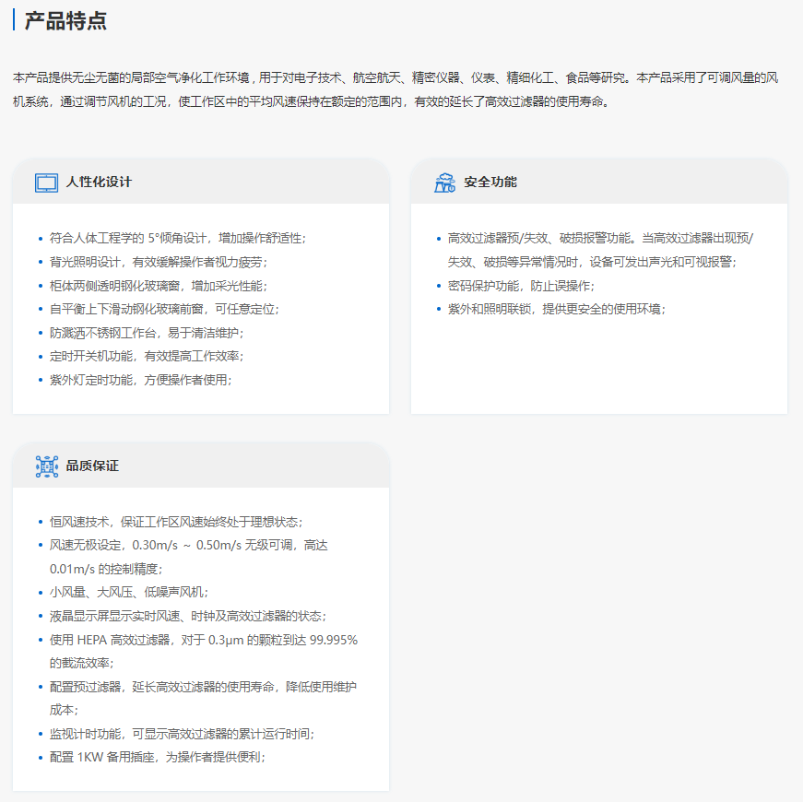Viewport: 803px width, 802px height.
Task: Select the 小风量、大风压、低噪声风机 bullet
Action: [x=129, y=592]
